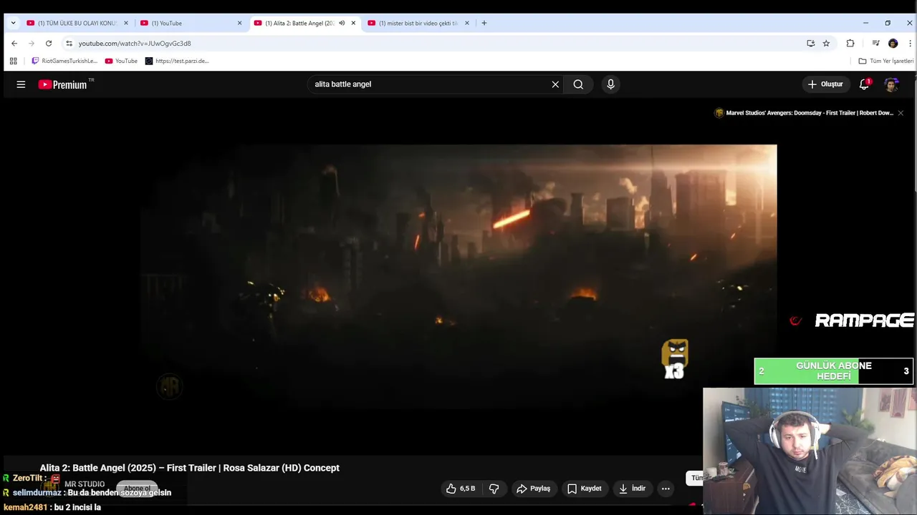Go back with the browser back arrow
Image resolution: width=917 pixels, height=515 pixels.
(x=14, y=43)
